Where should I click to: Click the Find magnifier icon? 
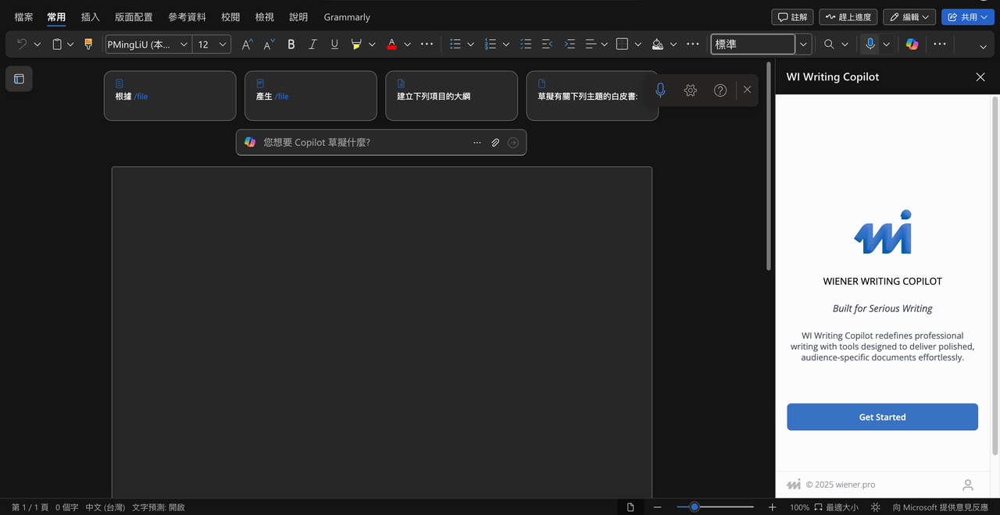[829, 44]
